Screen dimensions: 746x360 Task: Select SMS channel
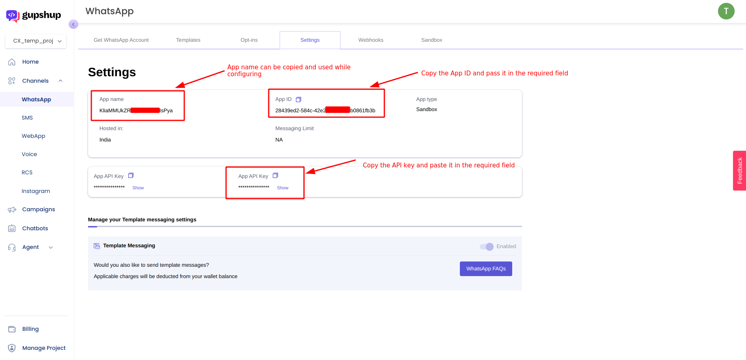click(27, 118)
